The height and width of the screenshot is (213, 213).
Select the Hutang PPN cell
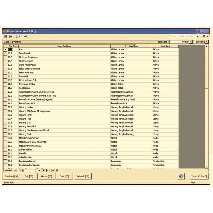point(64,119)
